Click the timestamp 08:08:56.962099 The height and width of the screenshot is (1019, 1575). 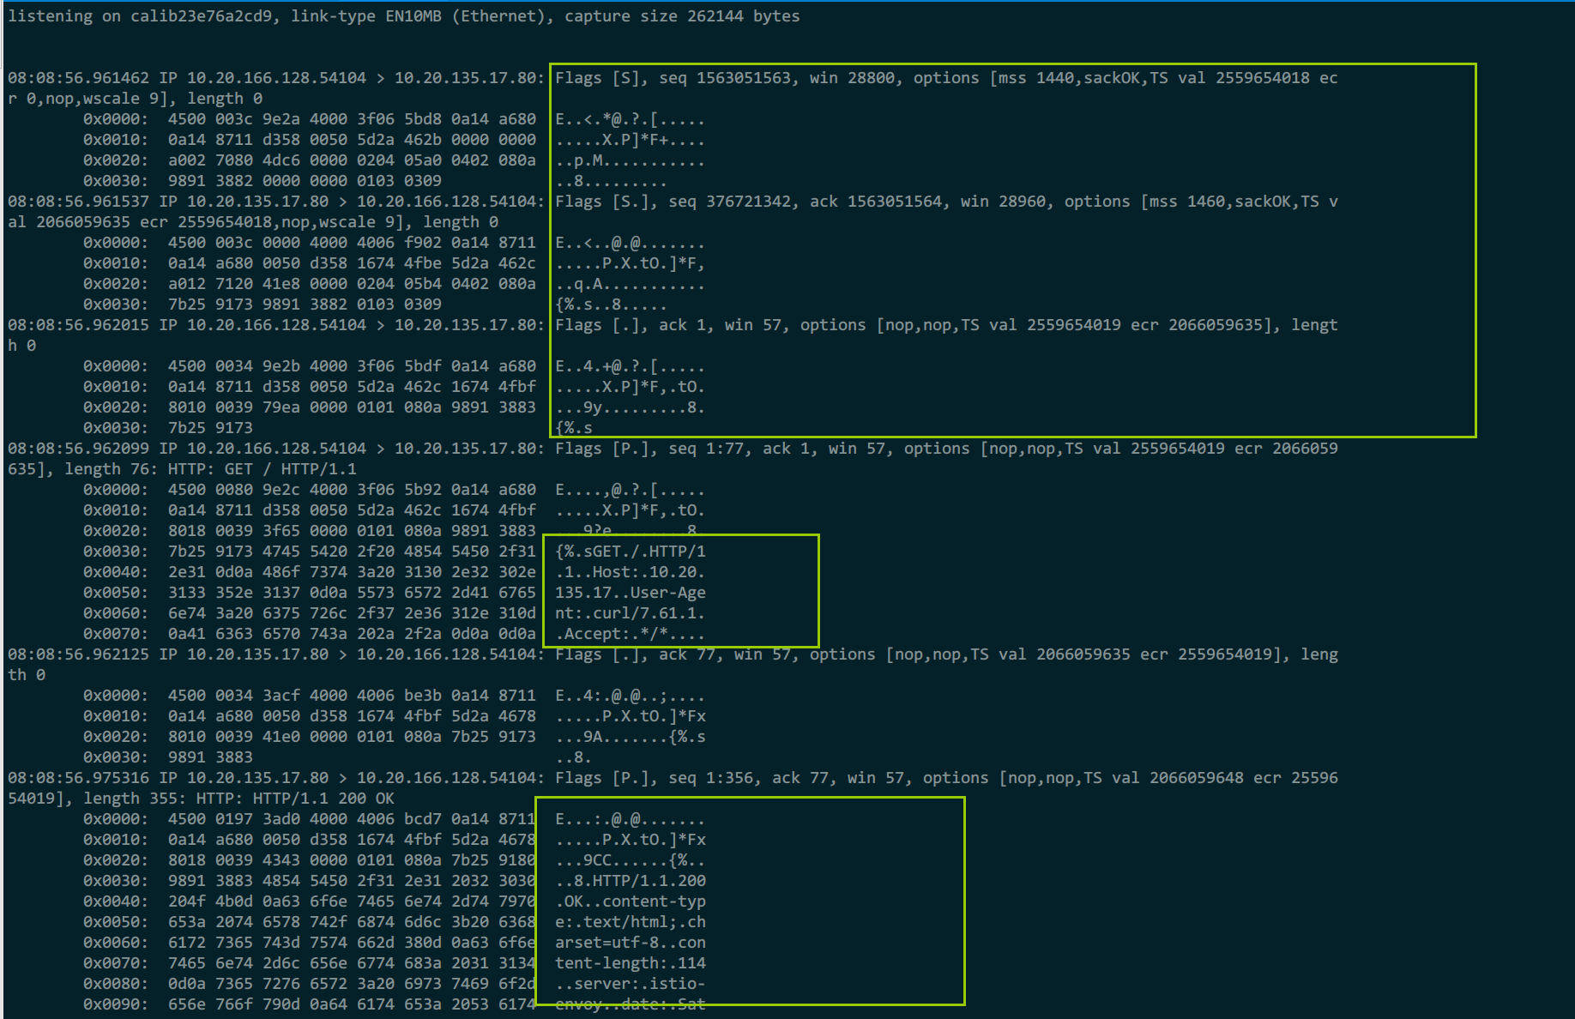(78, 449)
